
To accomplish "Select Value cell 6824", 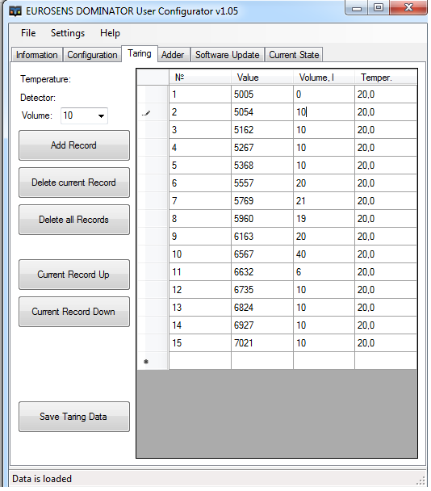I will [262, 308].
